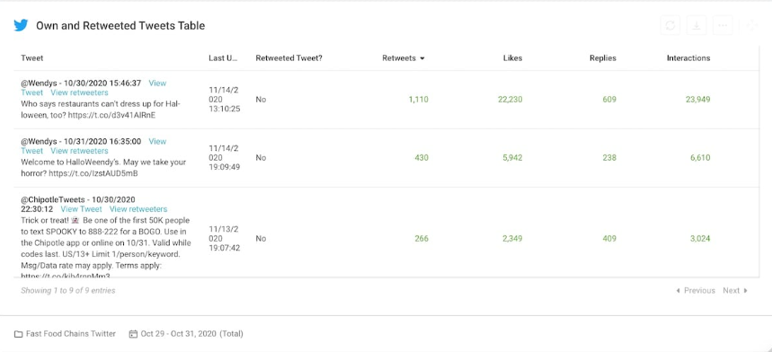Click the folder icon beside Fast Food Chains
The image size is (772, 352).
[x=18, y=334]
